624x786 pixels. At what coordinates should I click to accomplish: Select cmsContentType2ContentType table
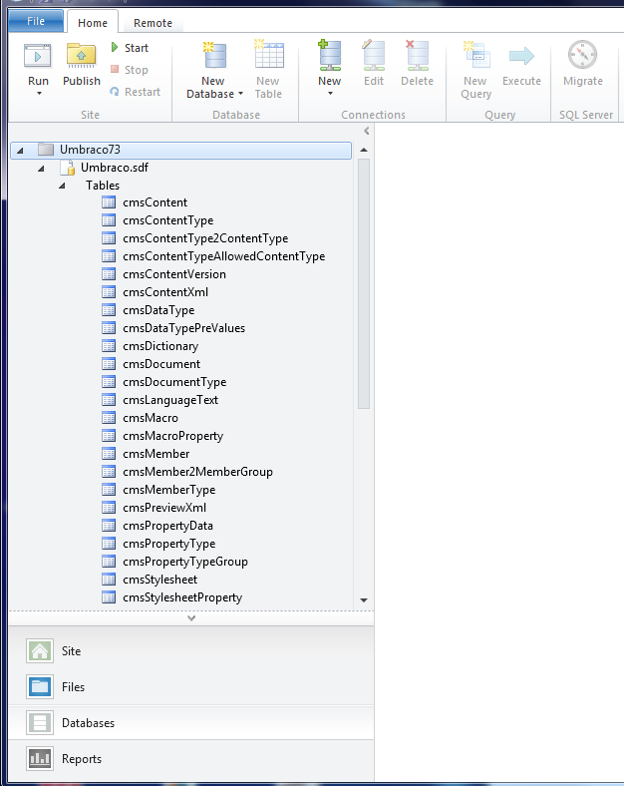pos(205,238)
